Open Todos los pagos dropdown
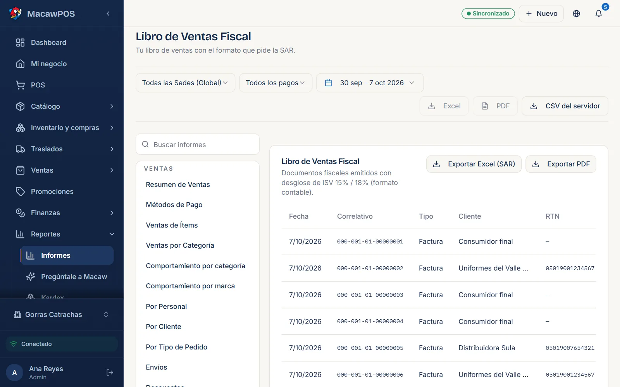 276,83
